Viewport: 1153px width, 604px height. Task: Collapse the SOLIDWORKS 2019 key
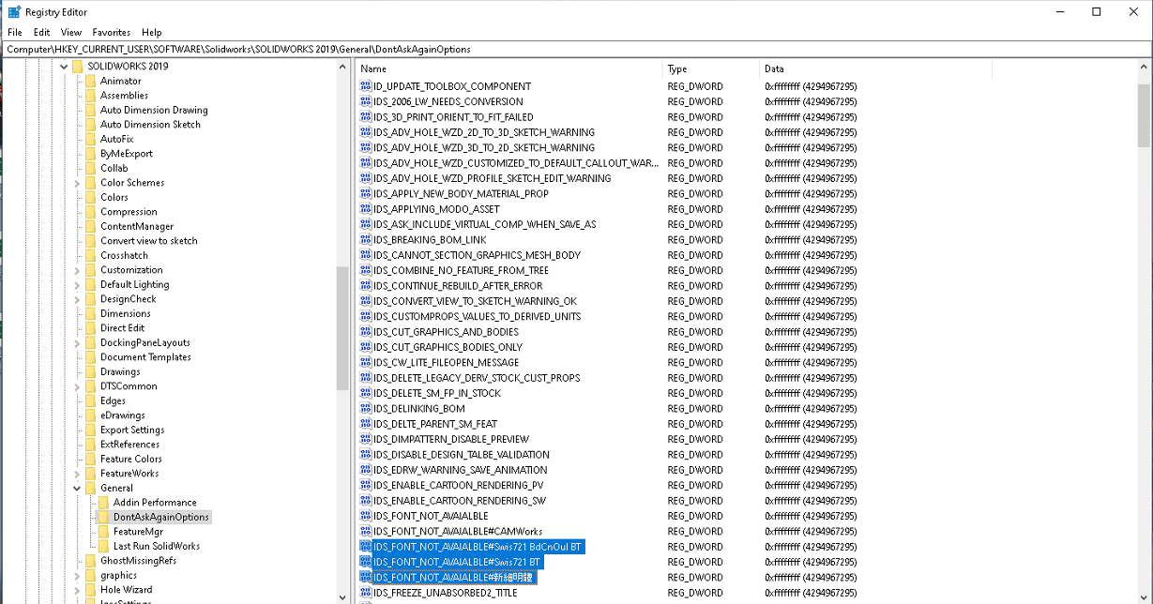65,67
